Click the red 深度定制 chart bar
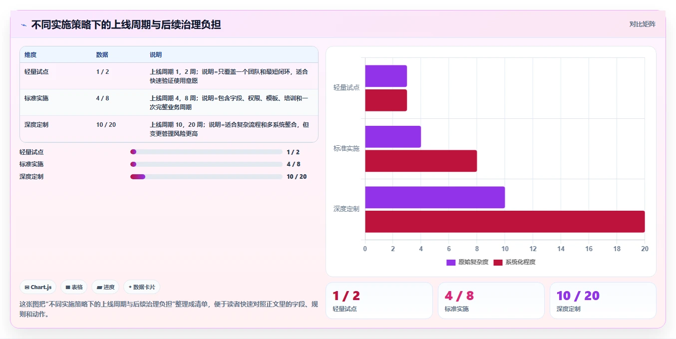The image size is (676, 339). [505, 222]
